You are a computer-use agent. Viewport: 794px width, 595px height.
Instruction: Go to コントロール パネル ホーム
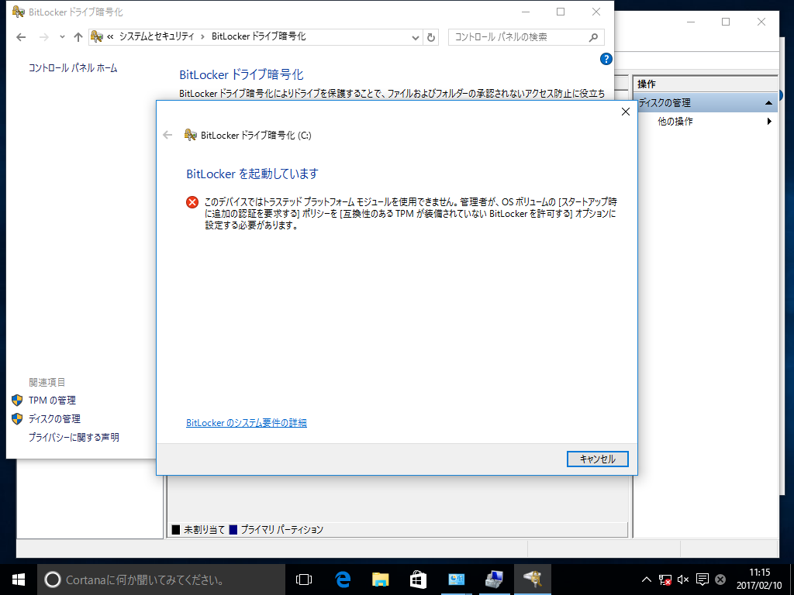coord(73,68)
